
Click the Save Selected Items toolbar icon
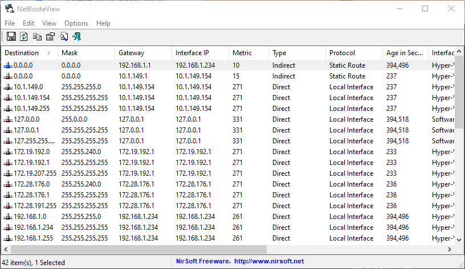pyautogui.click(x=11, y=37)
